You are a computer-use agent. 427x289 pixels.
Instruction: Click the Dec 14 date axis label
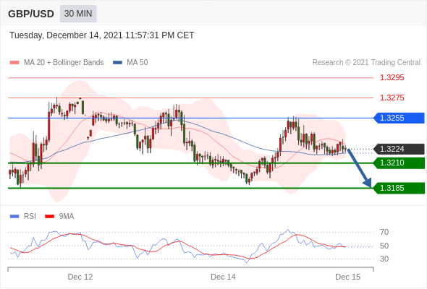(x=224, y=277)
